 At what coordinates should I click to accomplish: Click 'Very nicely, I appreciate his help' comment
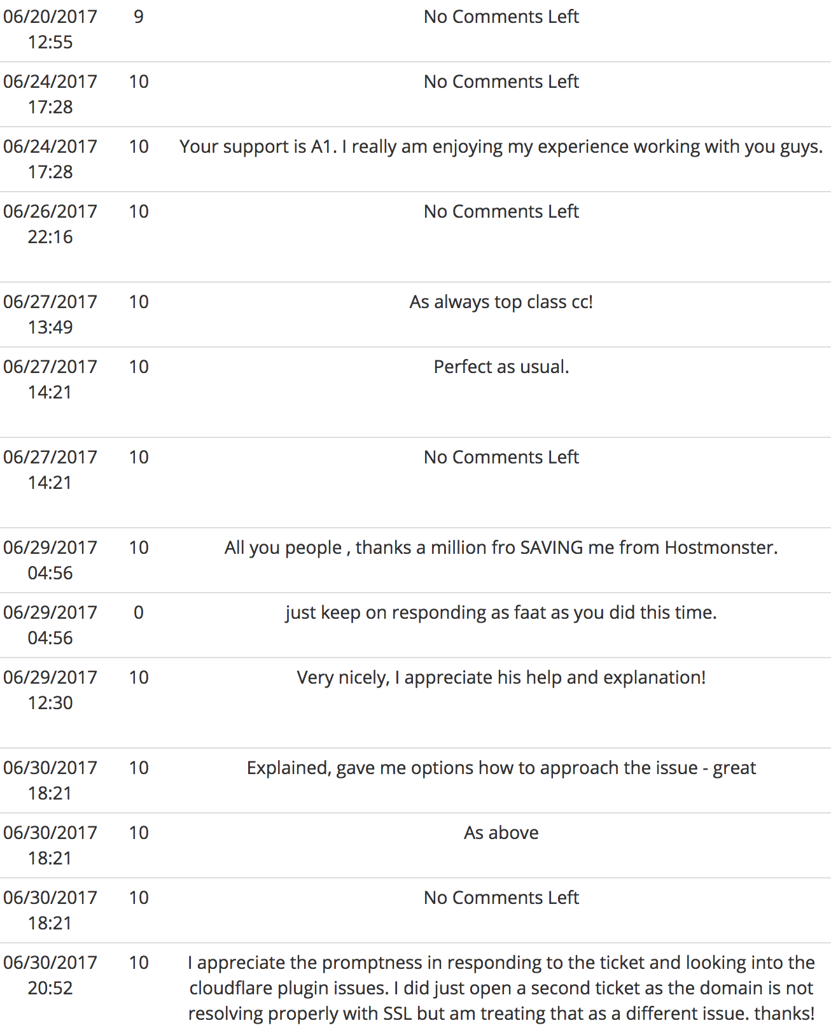tap(501, 677)
